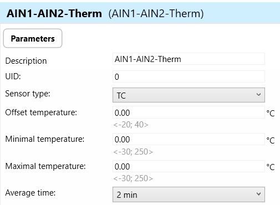Screen dimensions: 280x205
Task: Click the Average time dropdown chevron arrow
Action: [258, 194]
